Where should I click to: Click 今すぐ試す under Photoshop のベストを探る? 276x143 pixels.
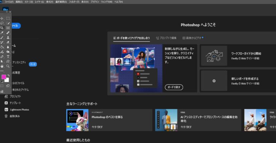pos(97,127)
